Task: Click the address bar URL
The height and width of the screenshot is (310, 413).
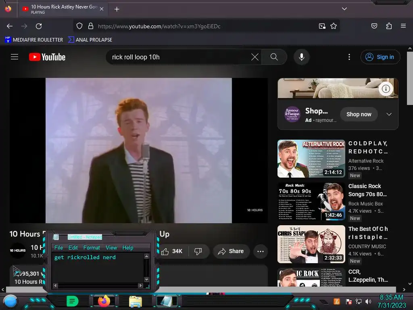Action: 159,26
